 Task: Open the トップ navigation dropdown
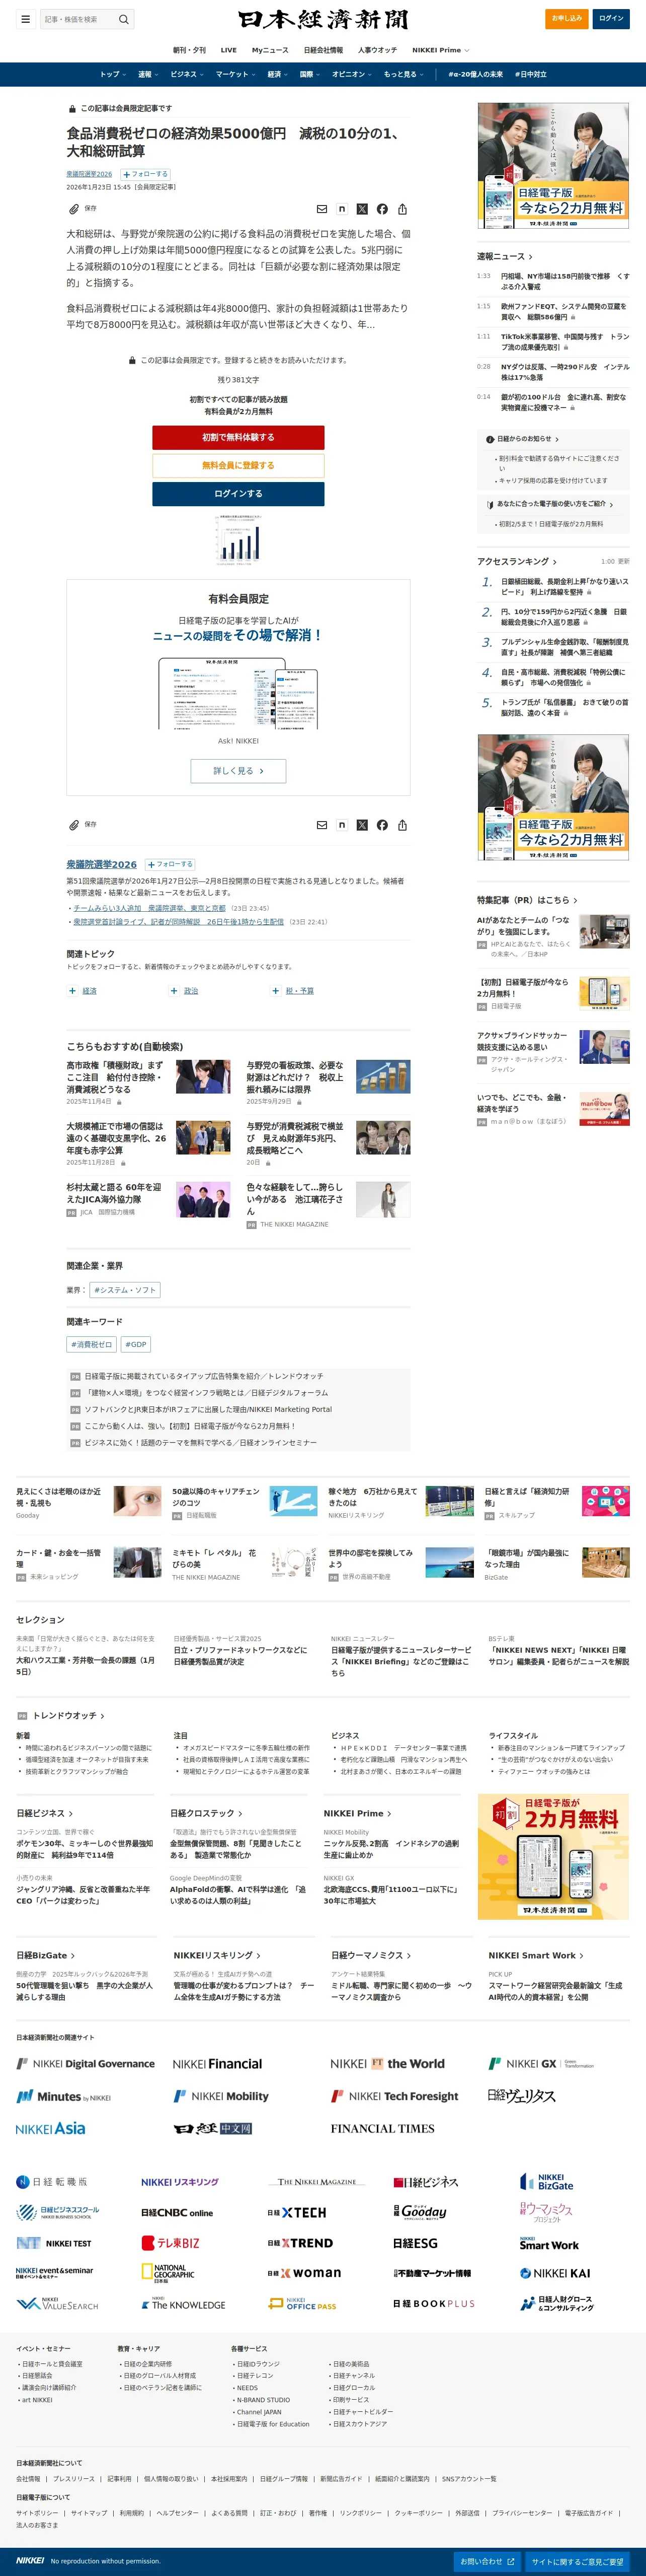click(112, 74)
